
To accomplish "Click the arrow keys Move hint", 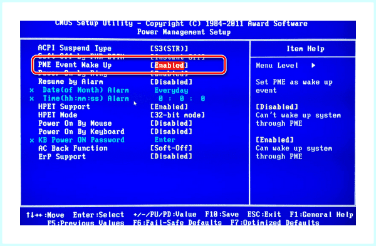I will coord(45,215).
